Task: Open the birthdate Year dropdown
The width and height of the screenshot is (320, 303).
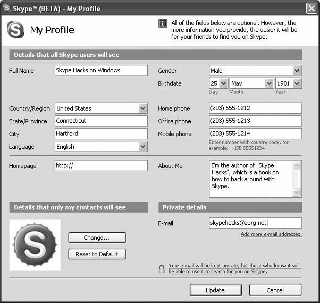Action: (x=297, y=83)
